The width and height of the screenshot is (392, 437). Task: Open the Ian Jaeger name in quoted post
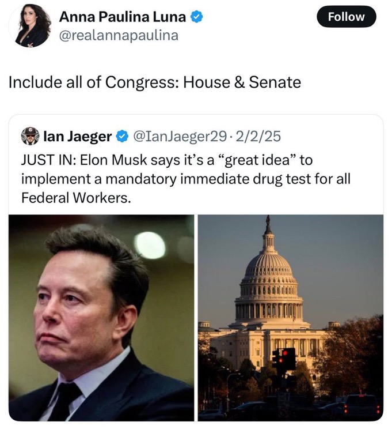click(x=78, y=137)
